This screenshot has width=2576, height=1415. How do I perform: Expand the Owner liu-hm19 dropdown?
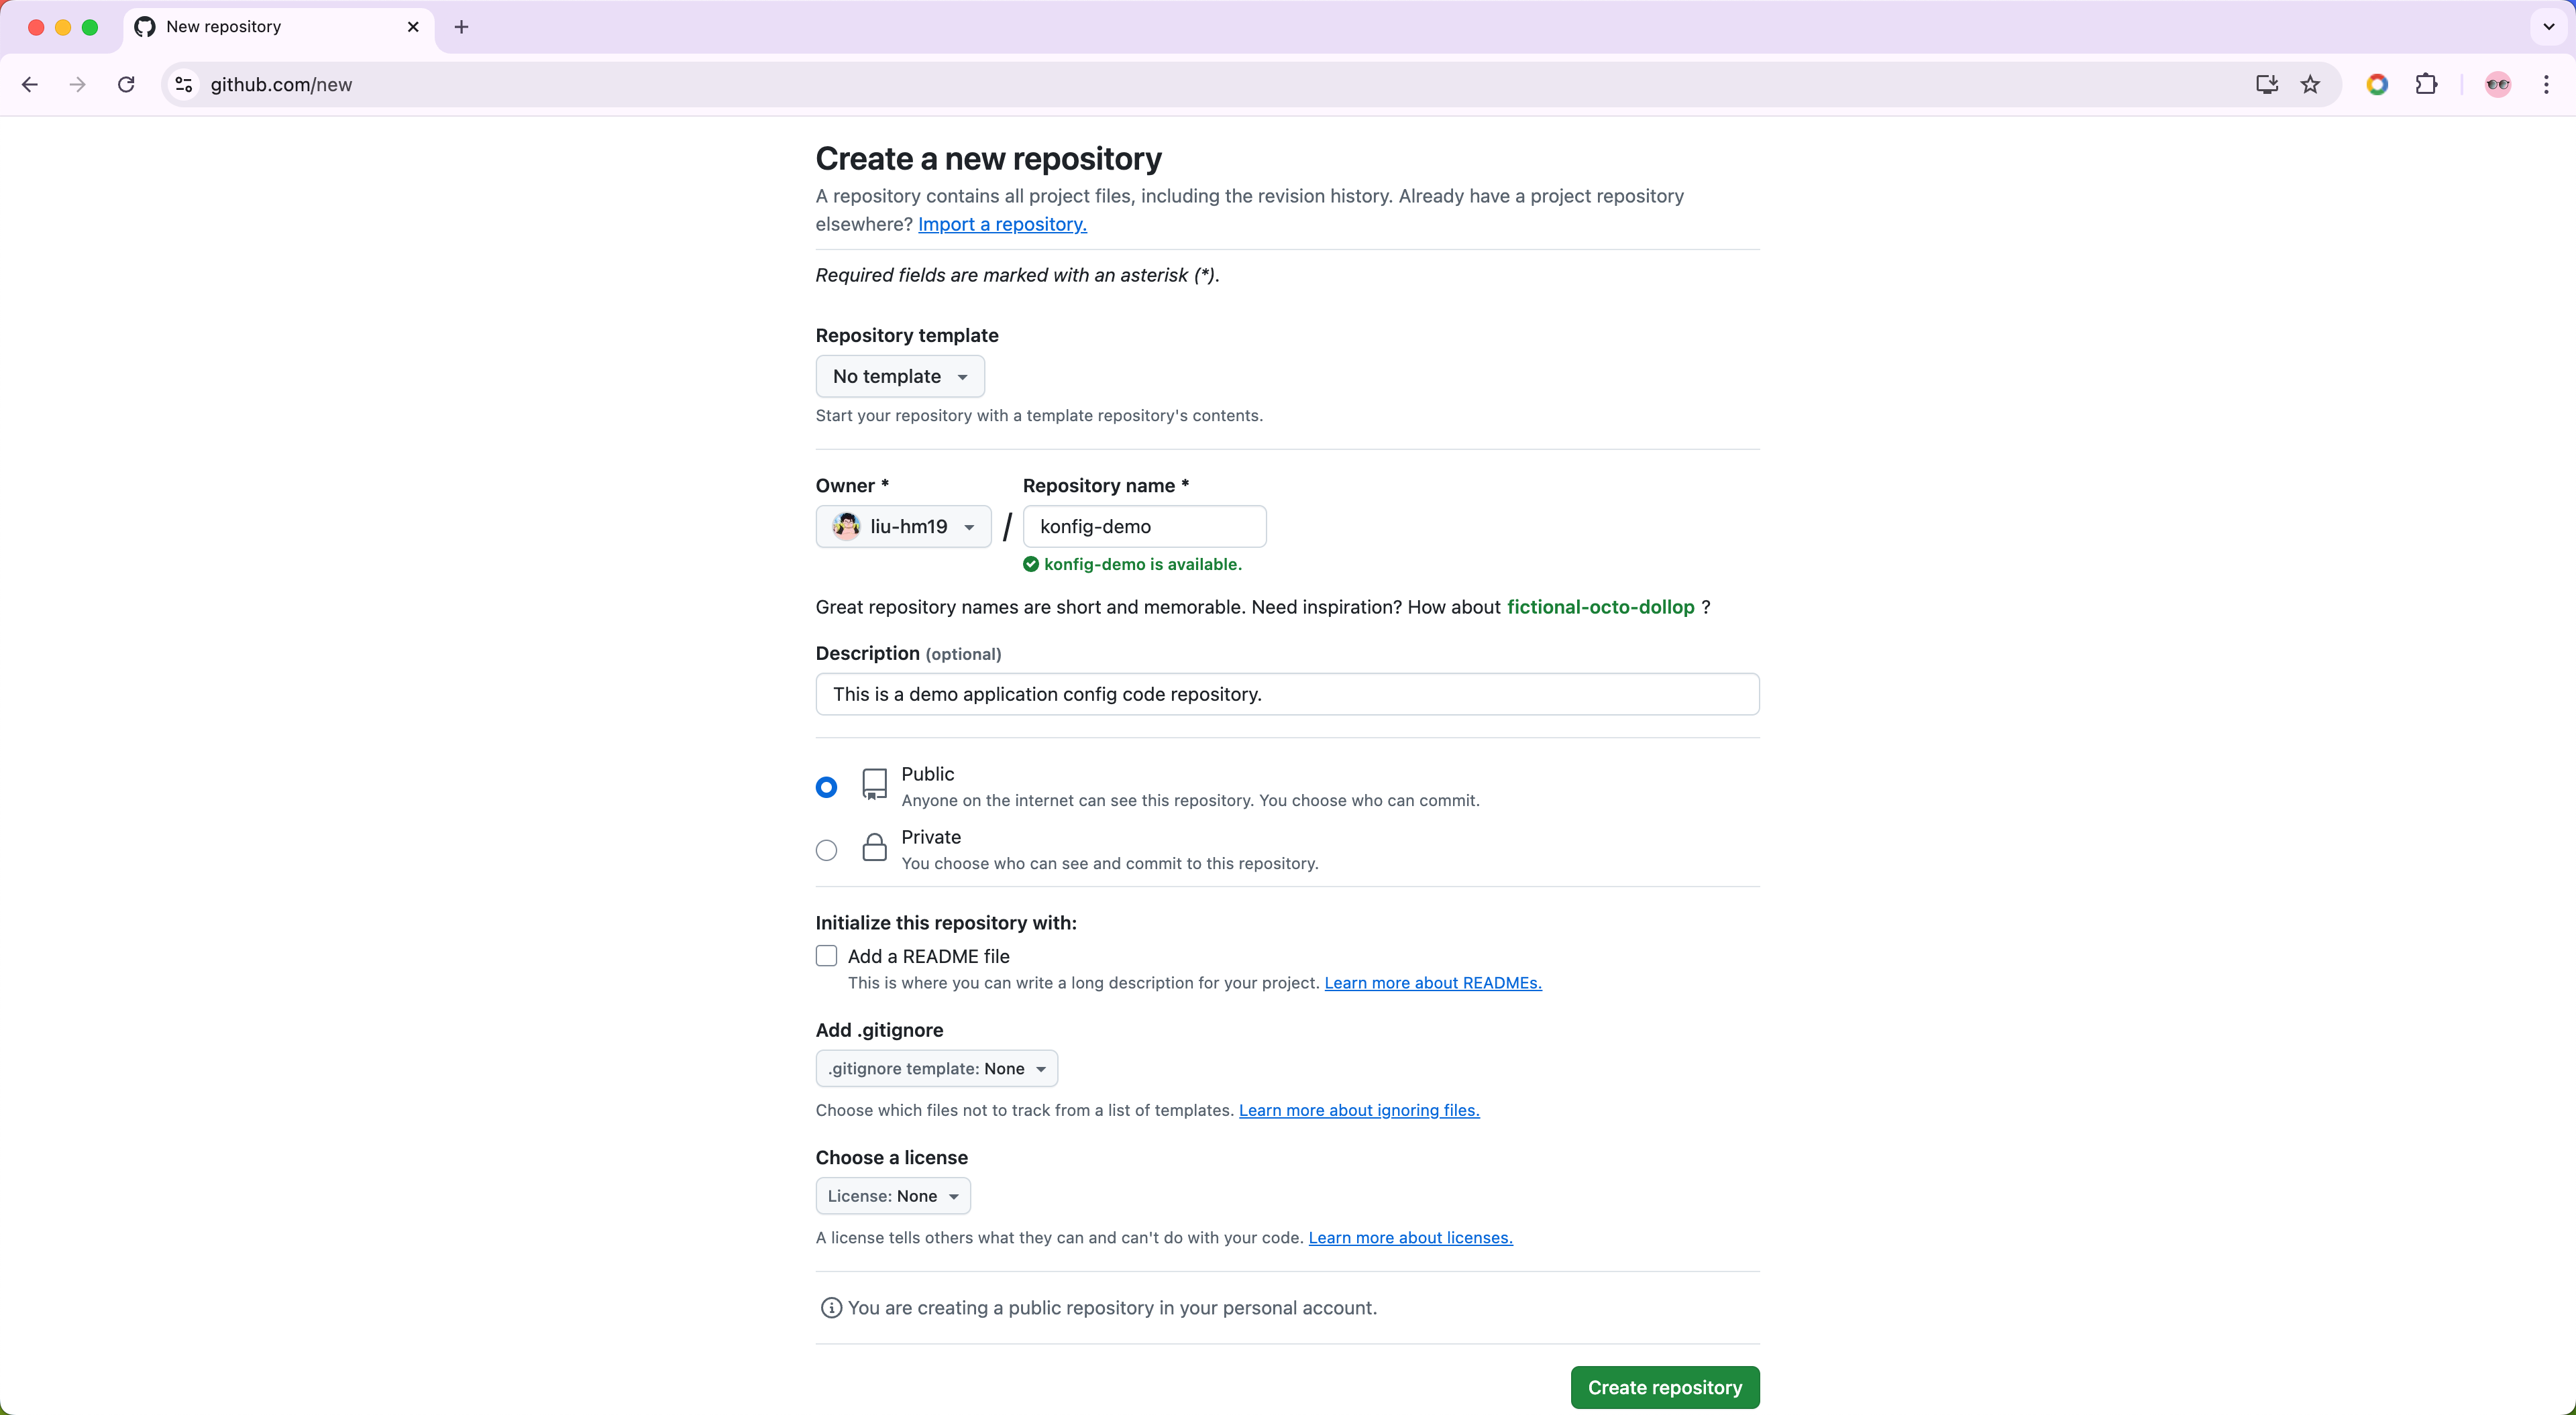point(903,527)
